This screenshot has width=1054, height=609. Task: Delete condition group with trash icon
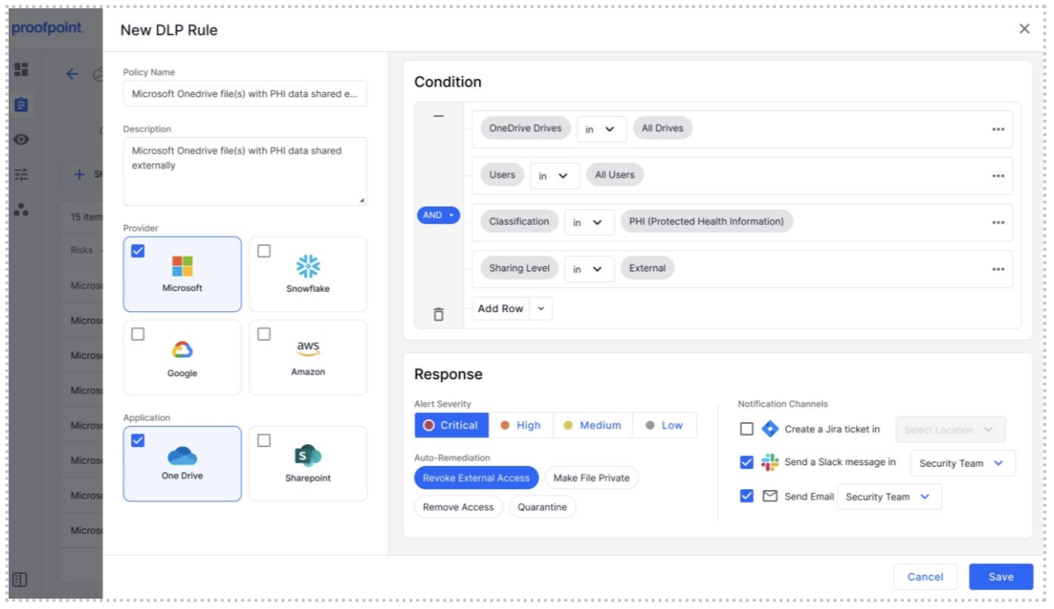coord(438,314)
